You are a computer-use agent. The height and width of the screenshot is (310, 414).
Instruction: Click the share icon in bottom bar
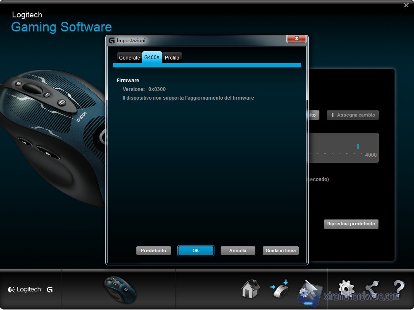coord(372,289)
